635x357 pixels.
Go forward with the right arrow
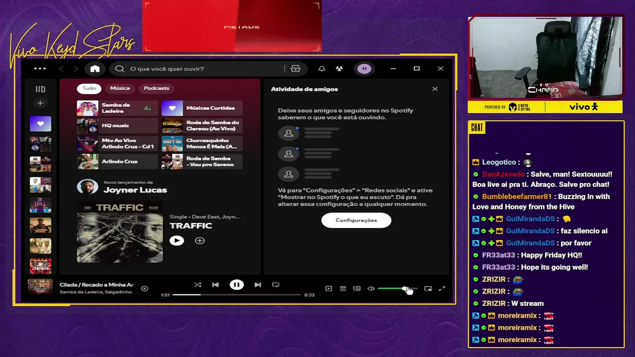click(75, 69)
